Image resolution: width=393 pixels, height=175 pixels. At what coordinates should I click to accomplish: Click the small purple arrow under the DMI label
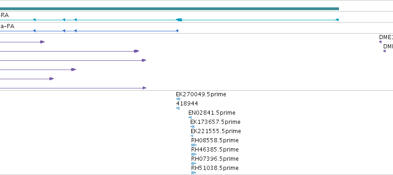click(x=385, y=51)
